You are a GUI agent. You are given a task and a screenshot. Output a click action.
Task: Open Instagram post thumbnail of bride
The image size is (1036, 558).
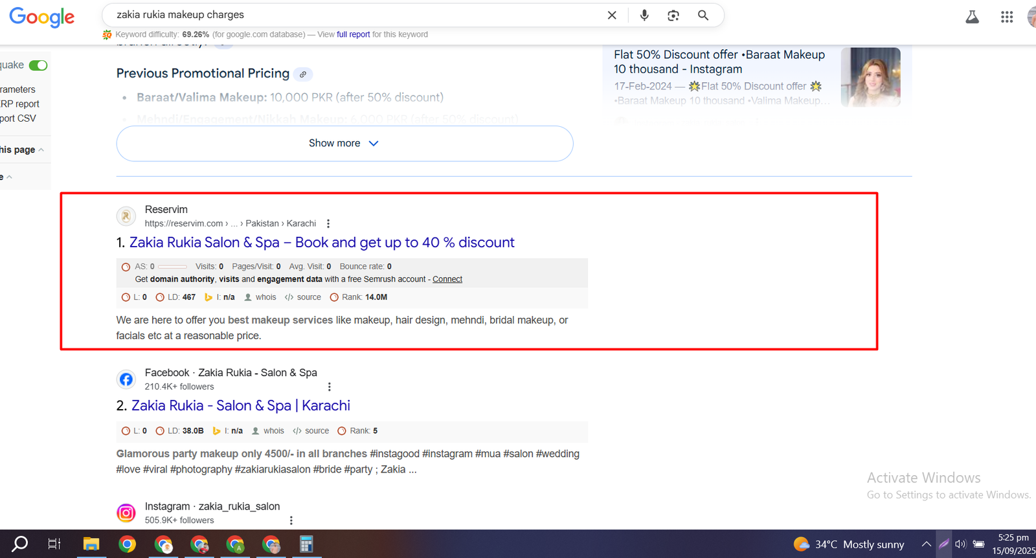tap(870, 77)
